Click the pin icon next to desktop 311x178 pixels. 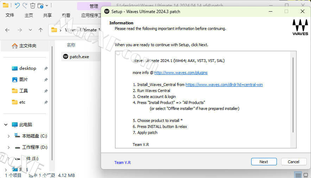click(46, 68)
